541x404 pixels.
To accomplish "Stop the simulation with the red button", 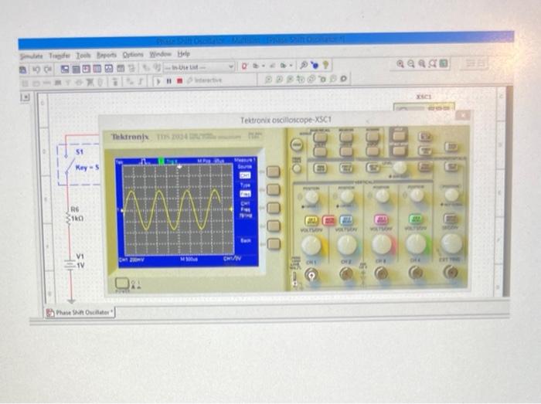I will tap(179, 80).
